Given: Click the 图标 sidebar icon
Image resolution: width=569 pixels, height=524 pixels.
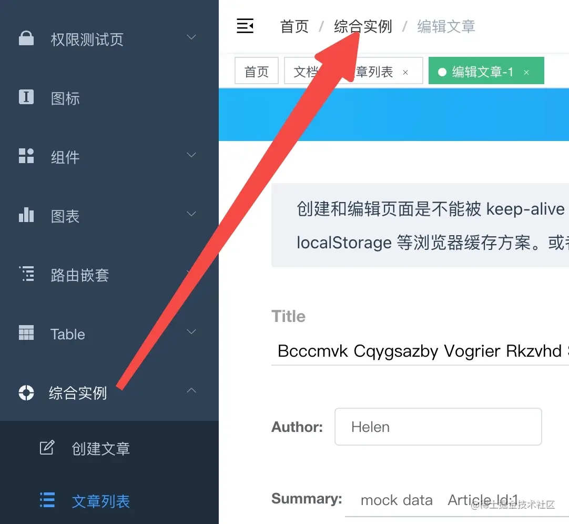Looking at the screenshot, I should (26, 97).
